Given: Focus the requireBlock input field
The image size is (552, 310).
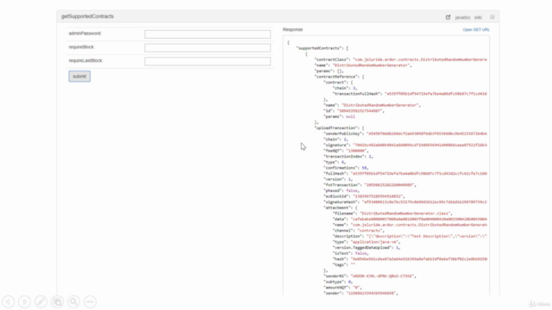Looking at the screenshot, I should (207, 48).
